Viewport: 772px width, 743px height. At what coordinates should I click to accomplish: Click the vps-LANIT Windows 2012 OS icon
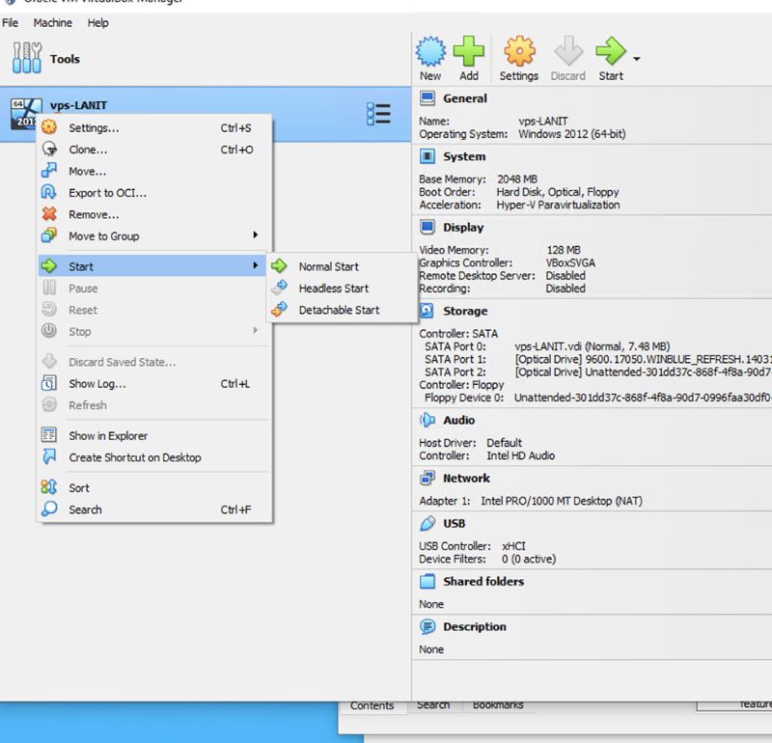[x=25, y=113]
